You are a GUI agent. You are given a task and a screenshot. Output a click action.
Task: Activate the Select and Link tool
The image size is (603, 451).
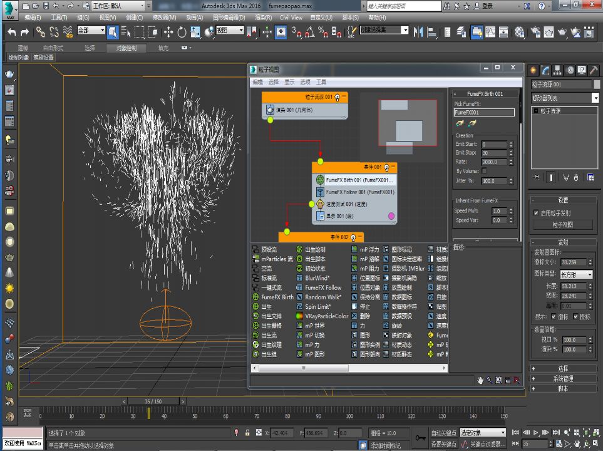(x=40, y=32)
